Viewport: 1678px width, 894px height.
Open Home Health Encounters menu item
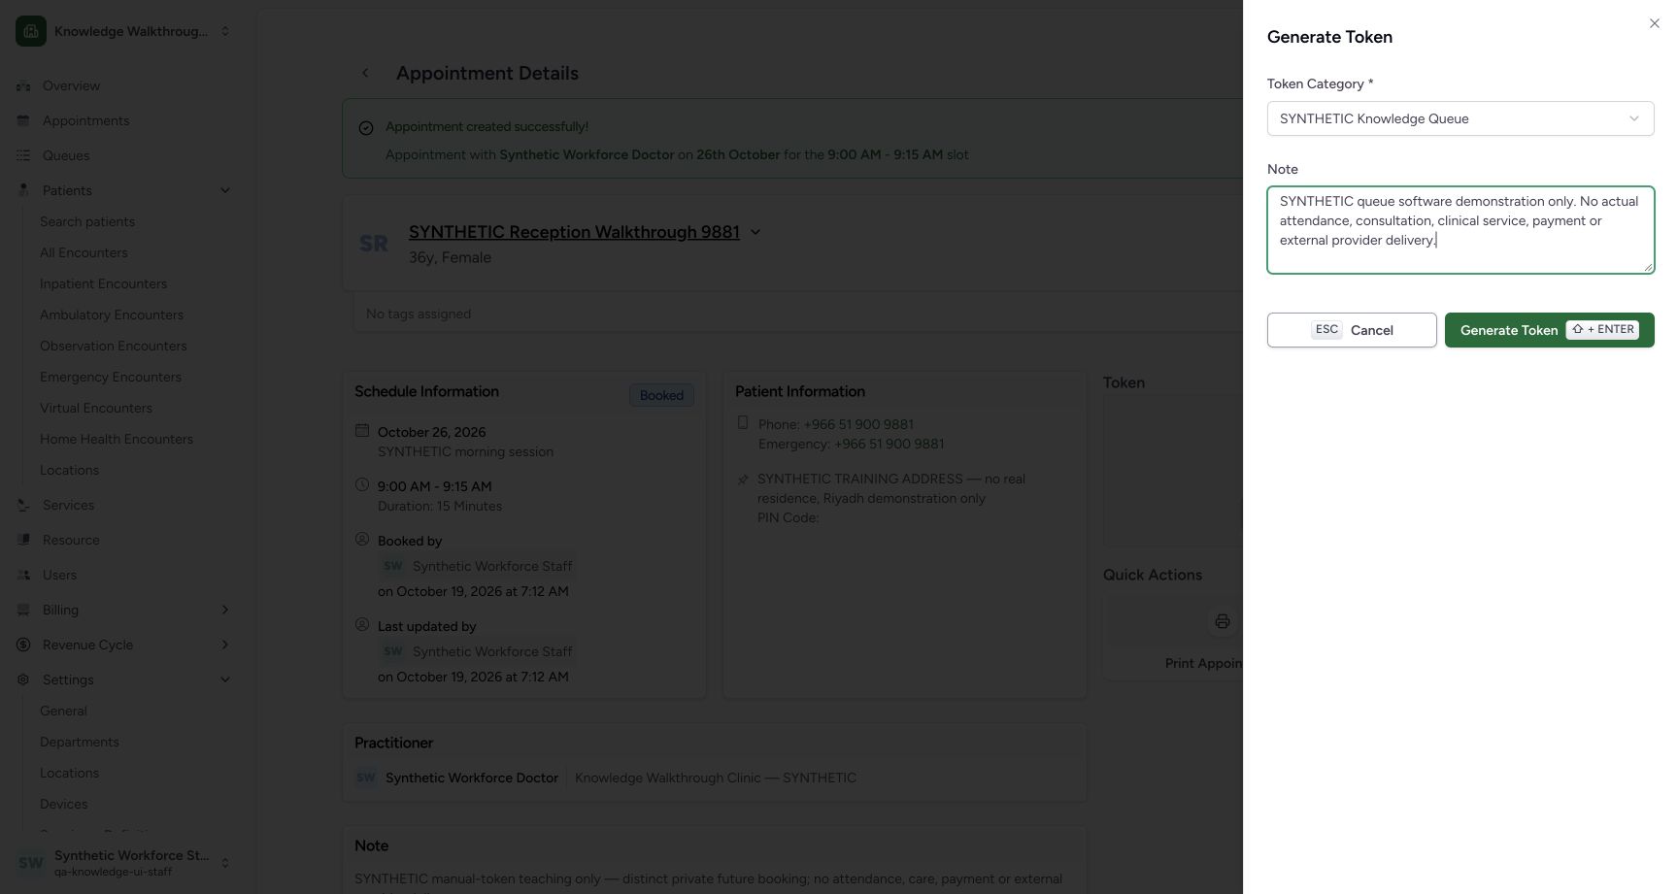(117, 439)
